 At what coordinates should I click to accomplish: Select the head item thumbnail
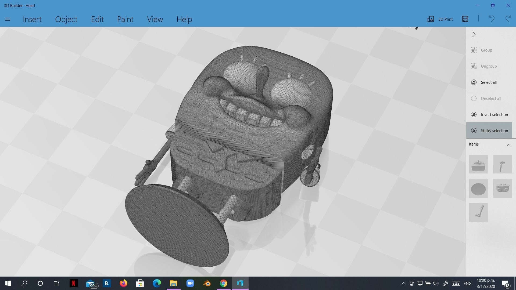tap(478, 164)
